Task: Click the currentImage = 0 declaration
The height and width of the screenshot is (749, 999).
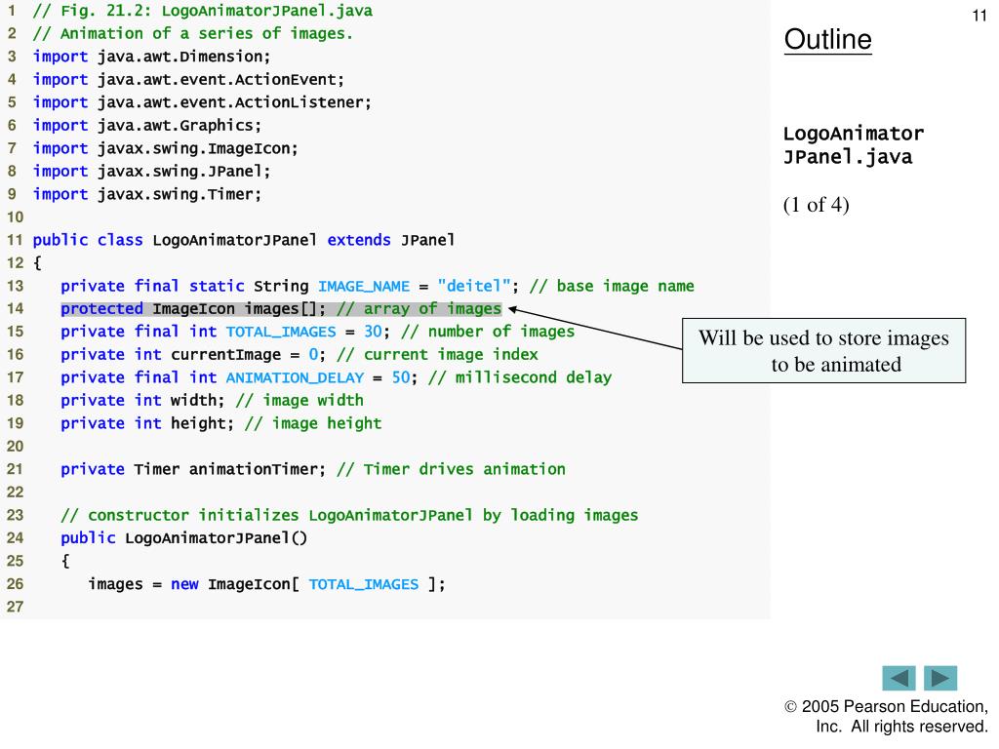Action: tap(300, 355)
